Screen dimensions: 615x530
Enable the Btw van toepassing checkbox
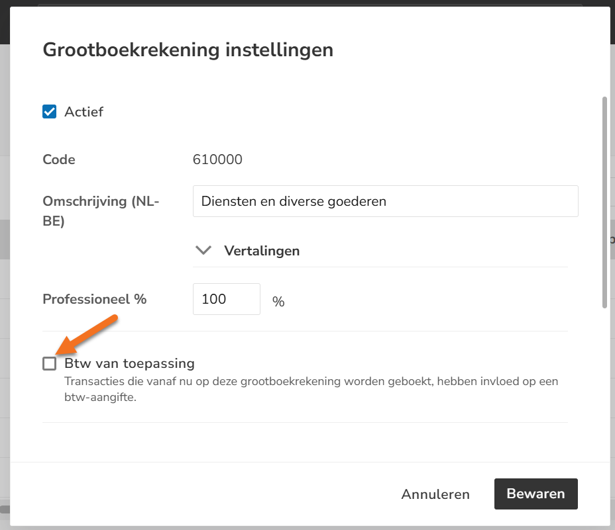point(50,363)
